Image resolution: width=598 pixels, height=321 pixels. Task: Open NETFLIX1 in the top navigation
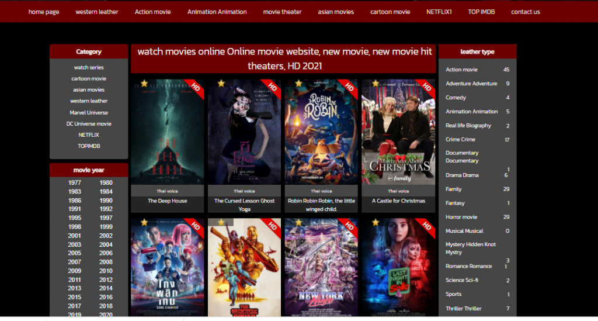pyautogui.click(x=439, y=12)
